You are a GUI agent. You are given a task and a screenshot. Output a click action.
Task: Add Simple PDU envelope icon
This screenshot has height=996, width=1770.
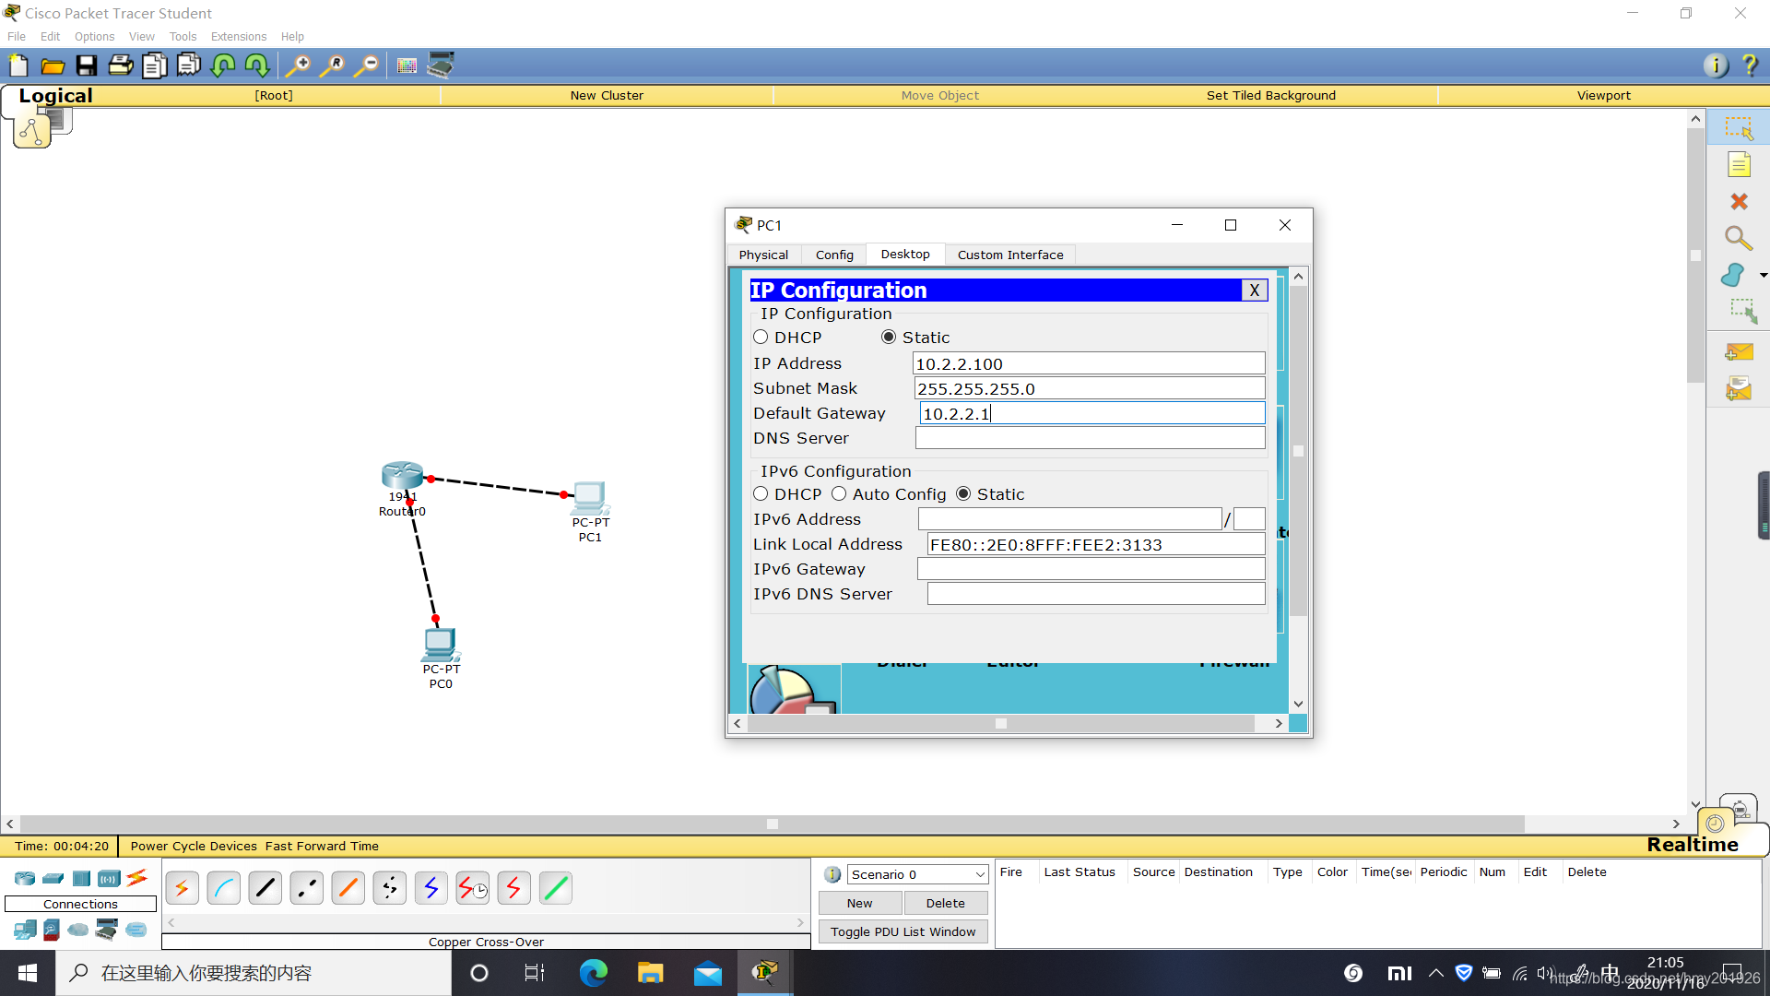(1739, 352)
